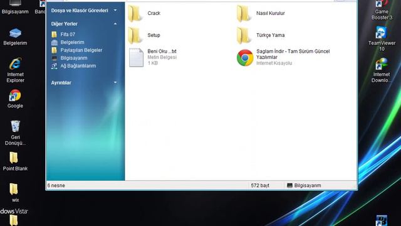Click the Setup folder name
The height and width of the screenshot is (226, 401).
pyautogui.click(x=154, y=35)
